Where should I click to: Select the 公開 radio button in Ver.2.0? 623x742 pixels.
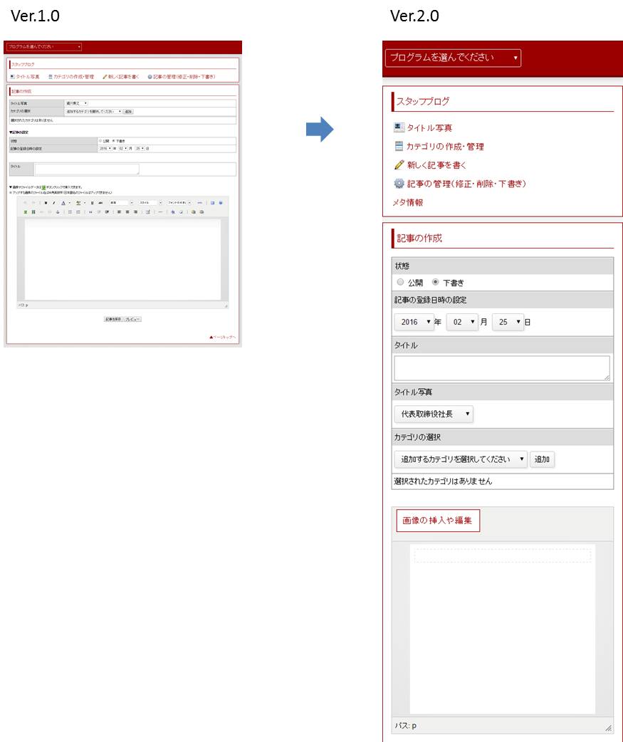click(x=400, y=282)
